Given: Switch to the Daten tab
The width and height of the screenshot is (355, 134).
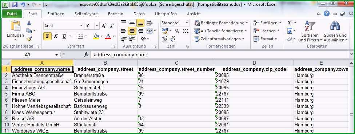Looking at the screenshot, I should tap(139, 14).
